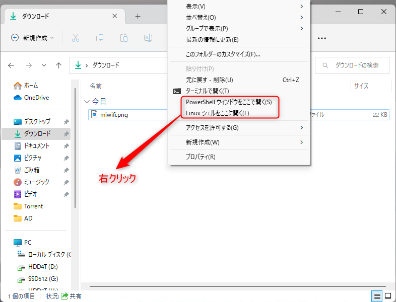The width and height of the screenshot is (396, 302).
Task: Choose プロパティ(R) in context menu
Action: (x=239, y=157)
